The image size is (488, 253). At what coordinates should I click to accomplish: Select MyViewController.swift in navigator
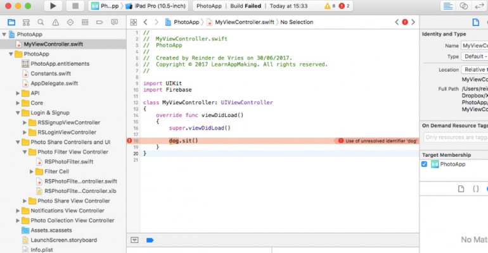point(63,44)
